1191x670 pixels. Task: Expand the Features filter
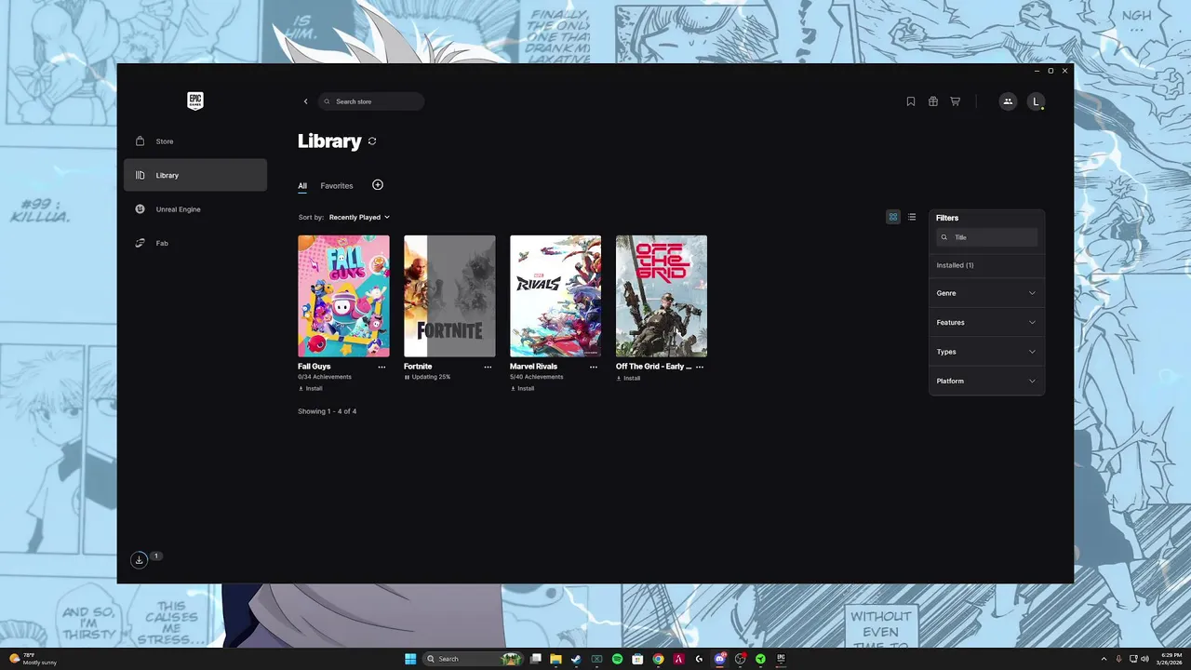point(986,322)
